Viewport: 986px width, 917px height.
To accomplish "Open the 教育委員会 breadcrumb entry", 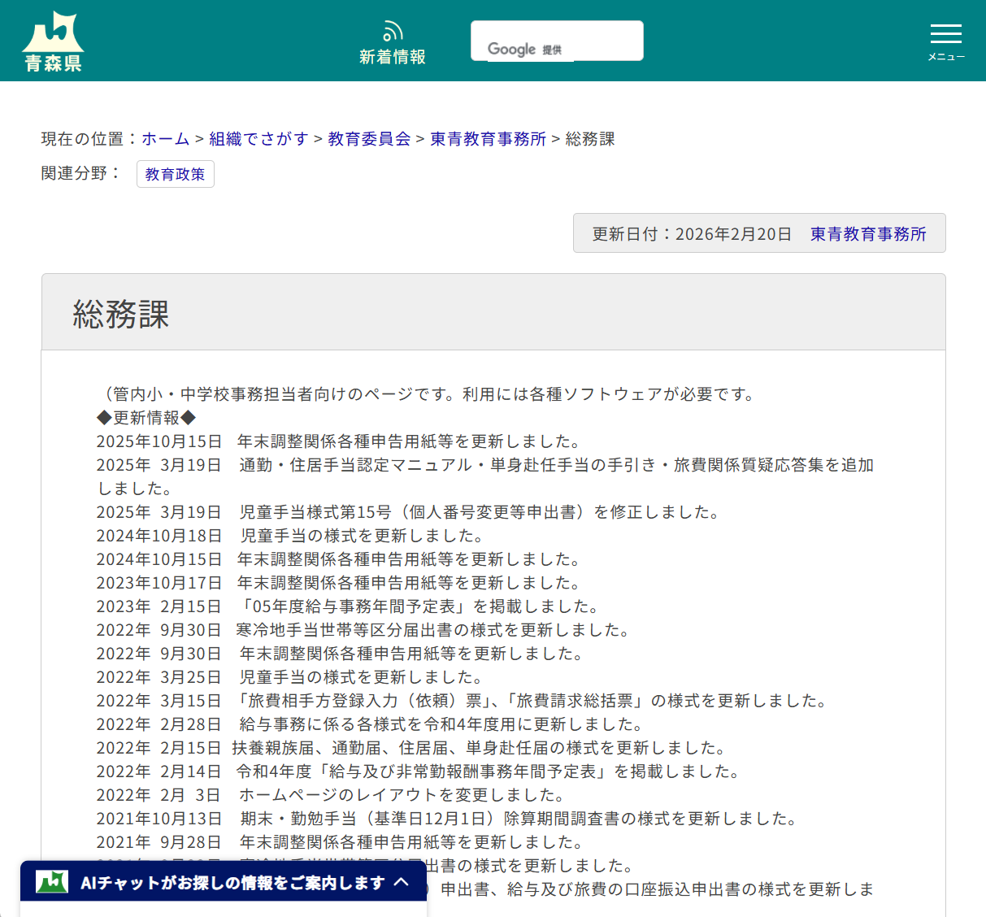I will click(367, 139).
